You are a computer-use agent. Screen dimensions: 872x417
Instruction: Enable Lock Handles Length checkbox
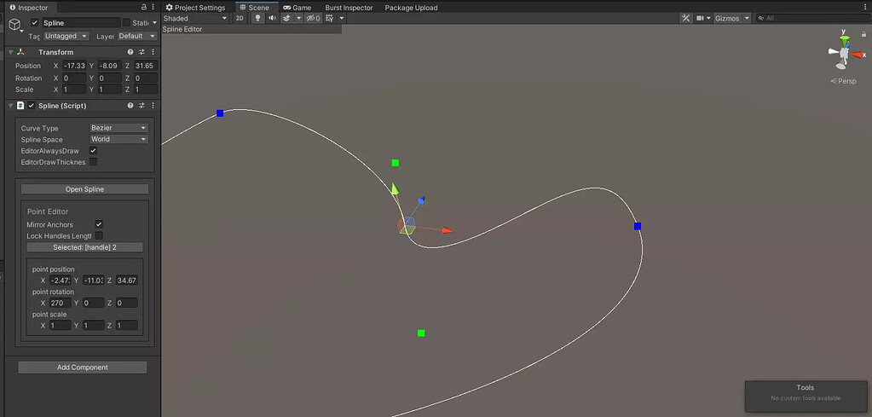(x=99, y=235)
